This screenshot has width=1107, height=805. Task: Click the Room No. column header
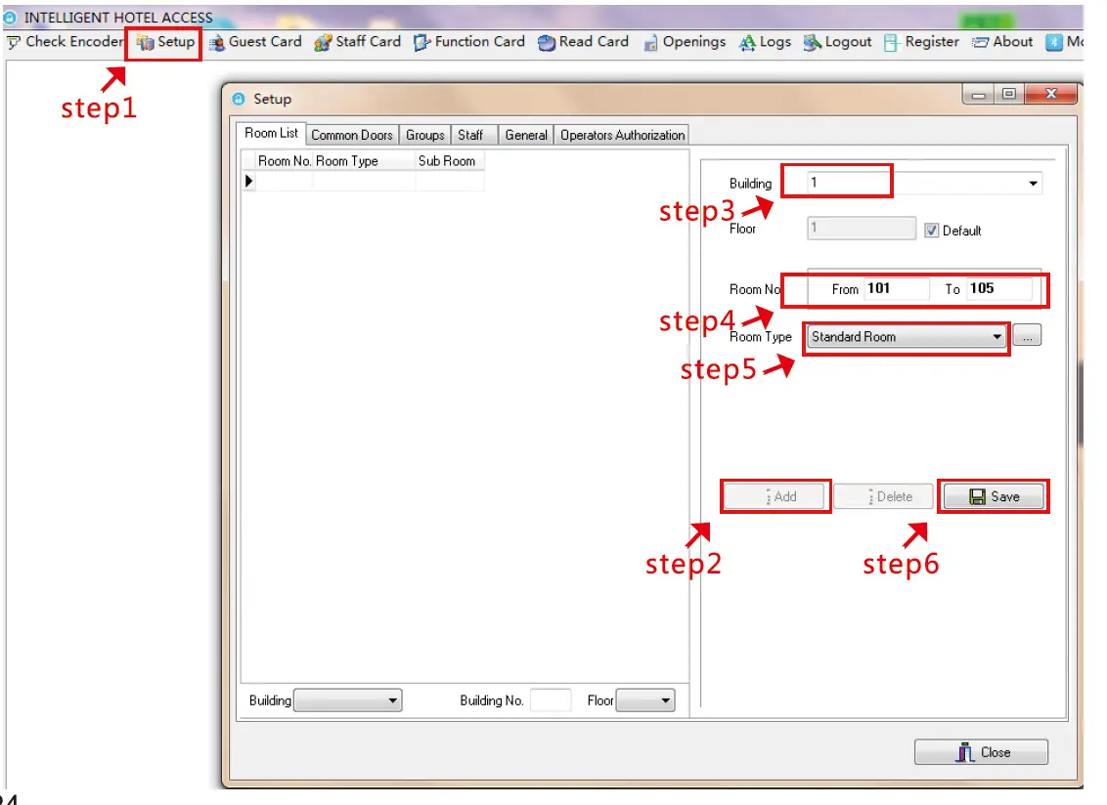click(x=284, y=161)
